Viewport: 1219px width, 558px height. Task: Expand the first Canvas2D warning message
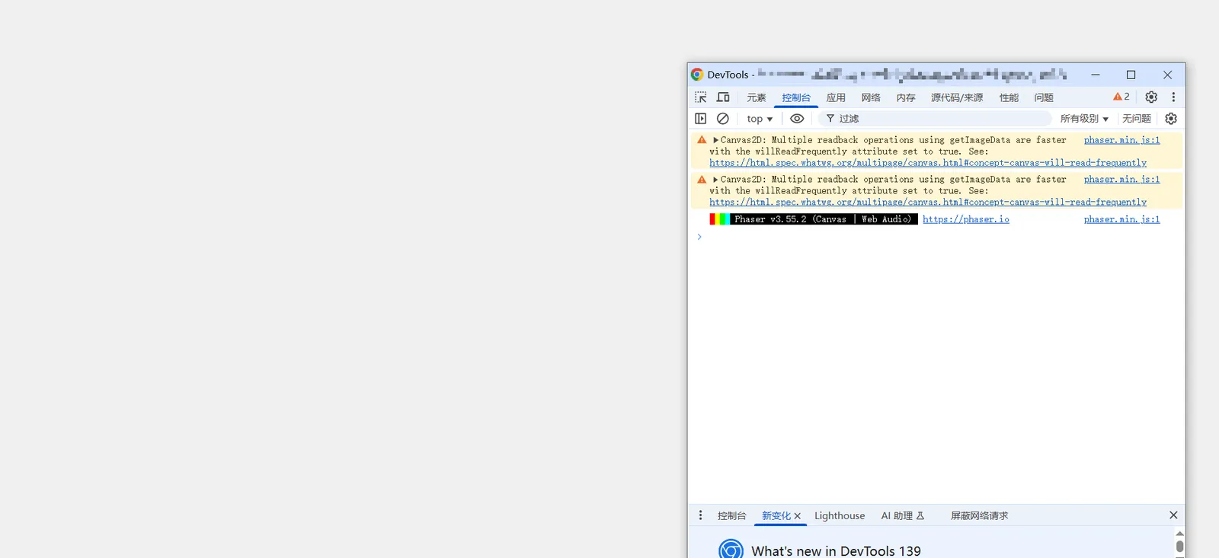(x=715, y=140)
